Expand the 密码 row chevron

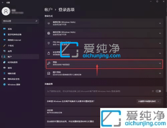click(x=160, y=63)
